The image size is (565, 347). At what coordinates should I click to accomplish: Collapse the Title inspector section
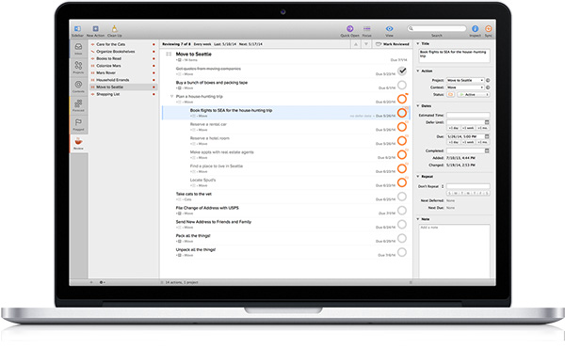tap(418, 43)
